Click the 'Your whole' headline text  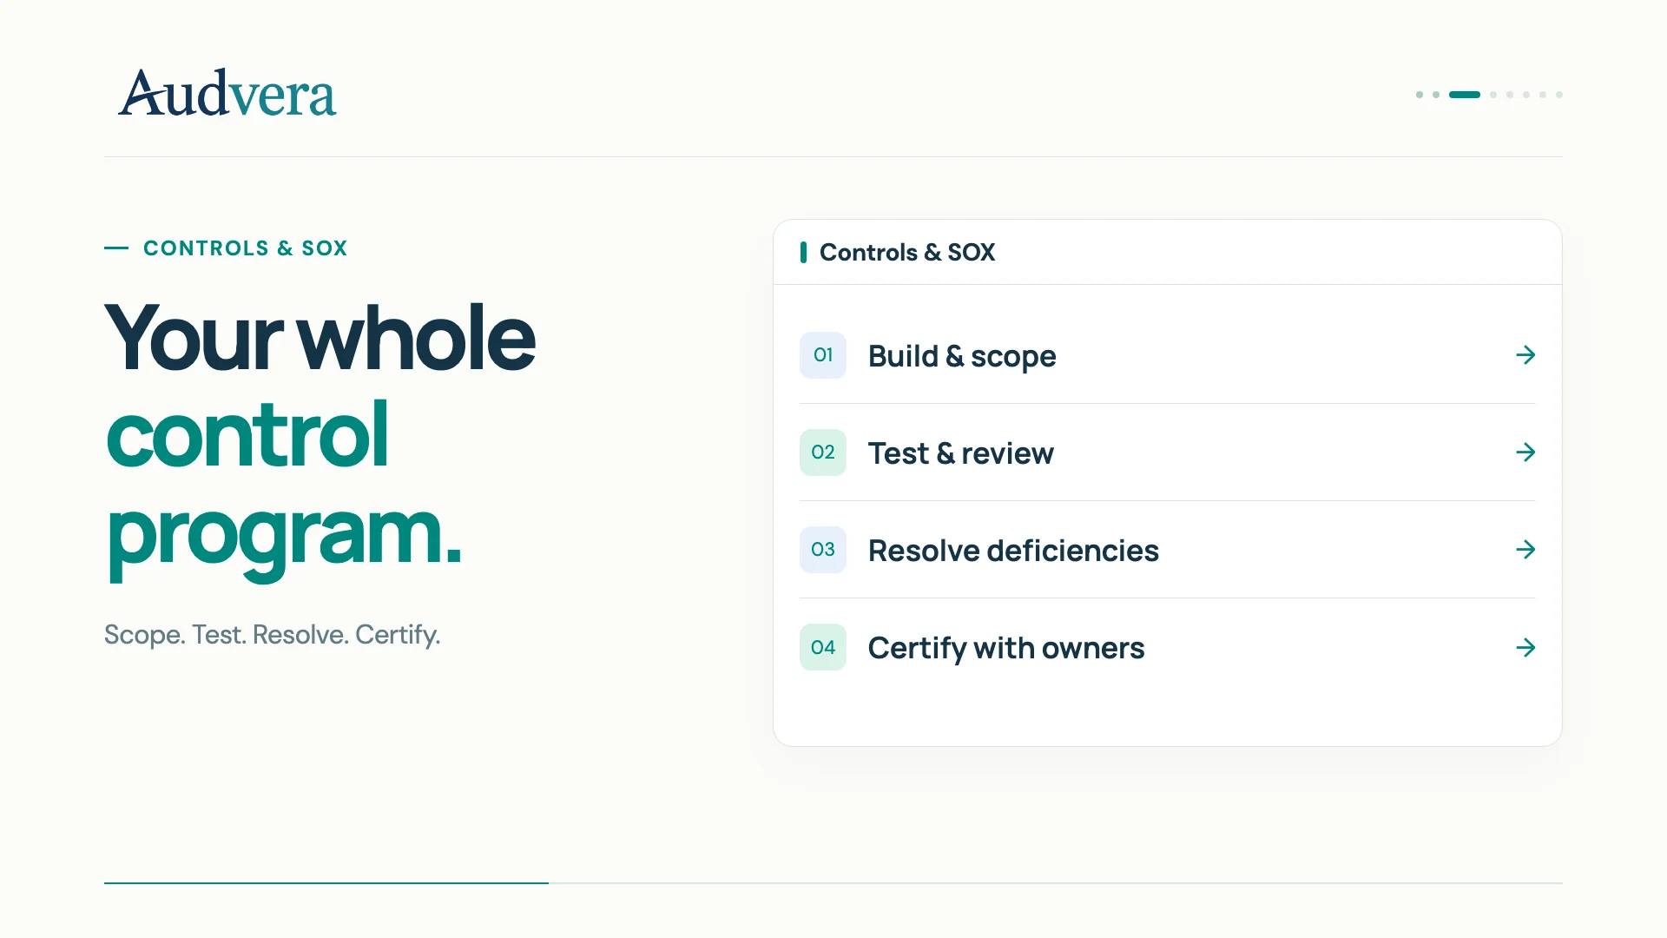(320, 337)
